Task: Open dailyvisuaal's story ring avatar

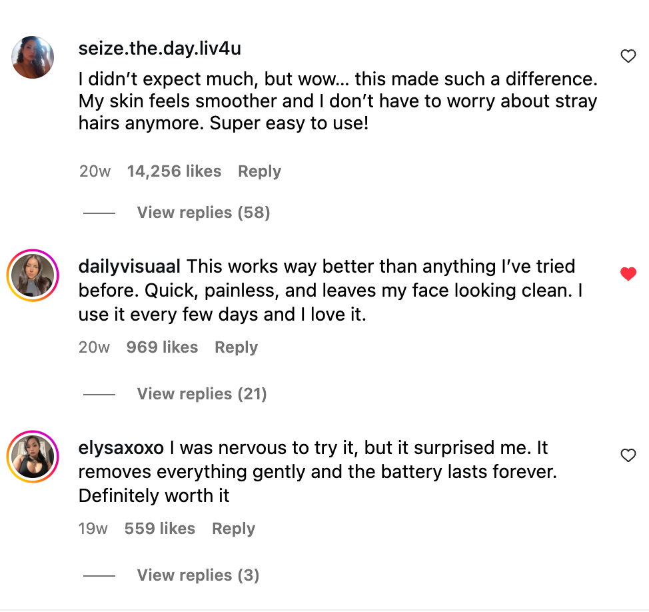Action: pyautogui.click(x=33, y=275)
